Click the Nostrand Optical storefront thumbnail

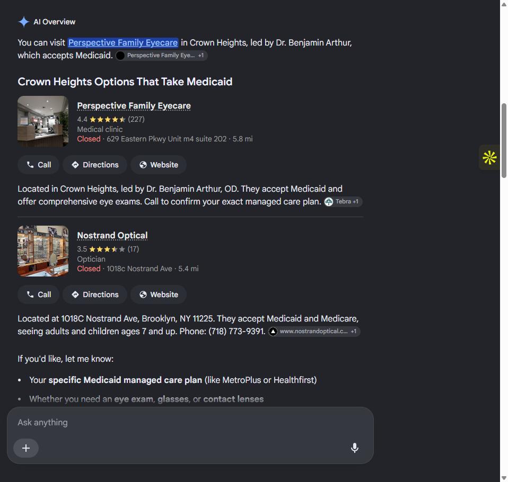pos(43,251)
